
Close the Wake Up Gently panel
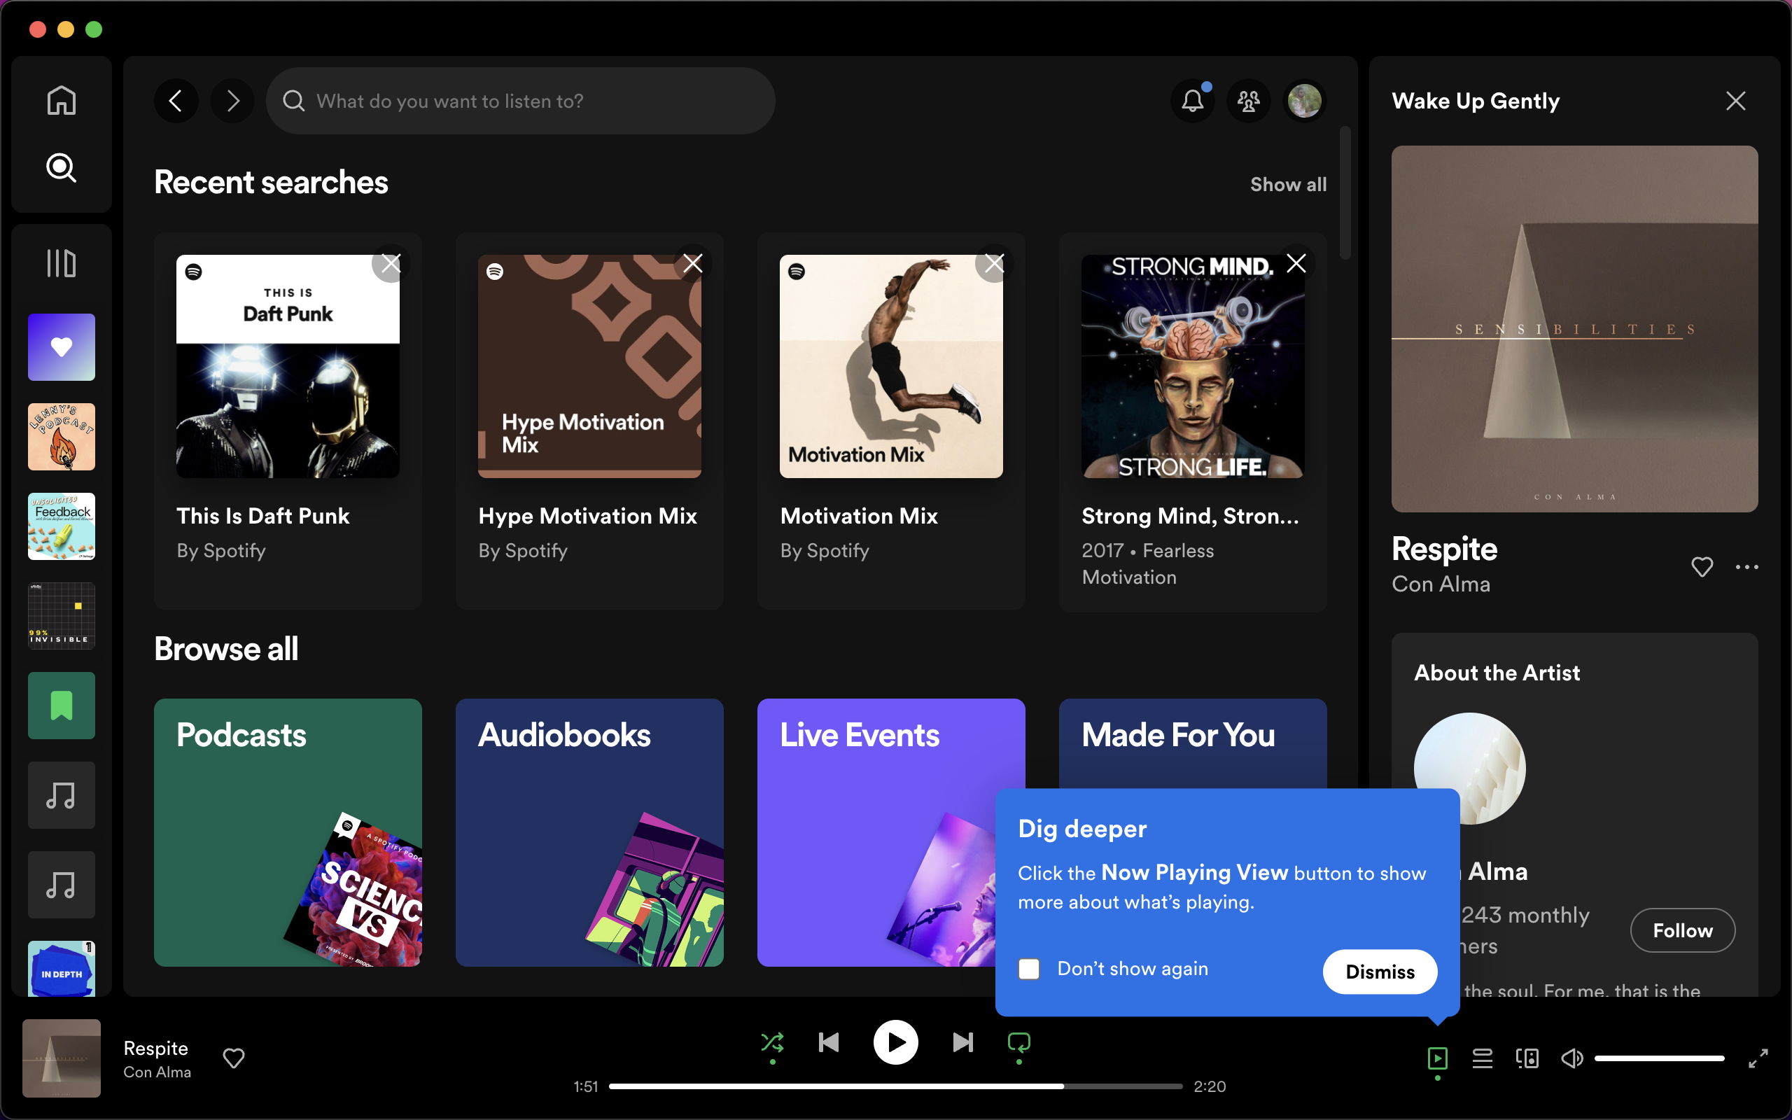click(1736, 101)
